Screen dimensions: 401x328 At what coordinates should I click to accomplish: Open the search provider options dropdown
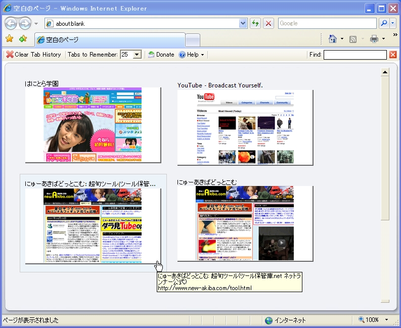(x=393, y=23)
